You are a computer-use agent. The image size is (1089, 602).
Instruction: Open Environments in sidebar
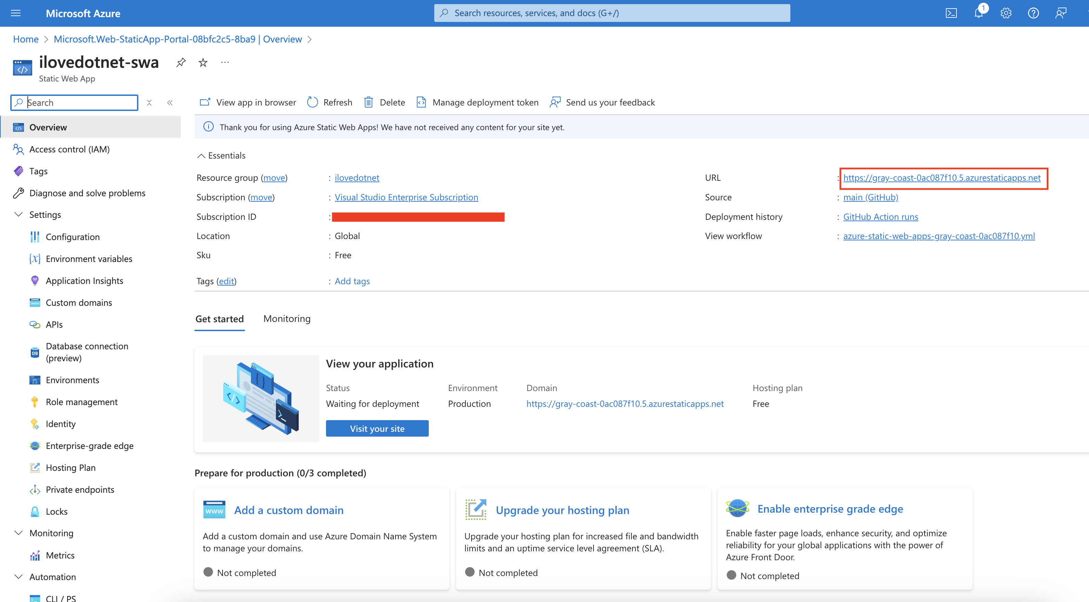point(72,380)
